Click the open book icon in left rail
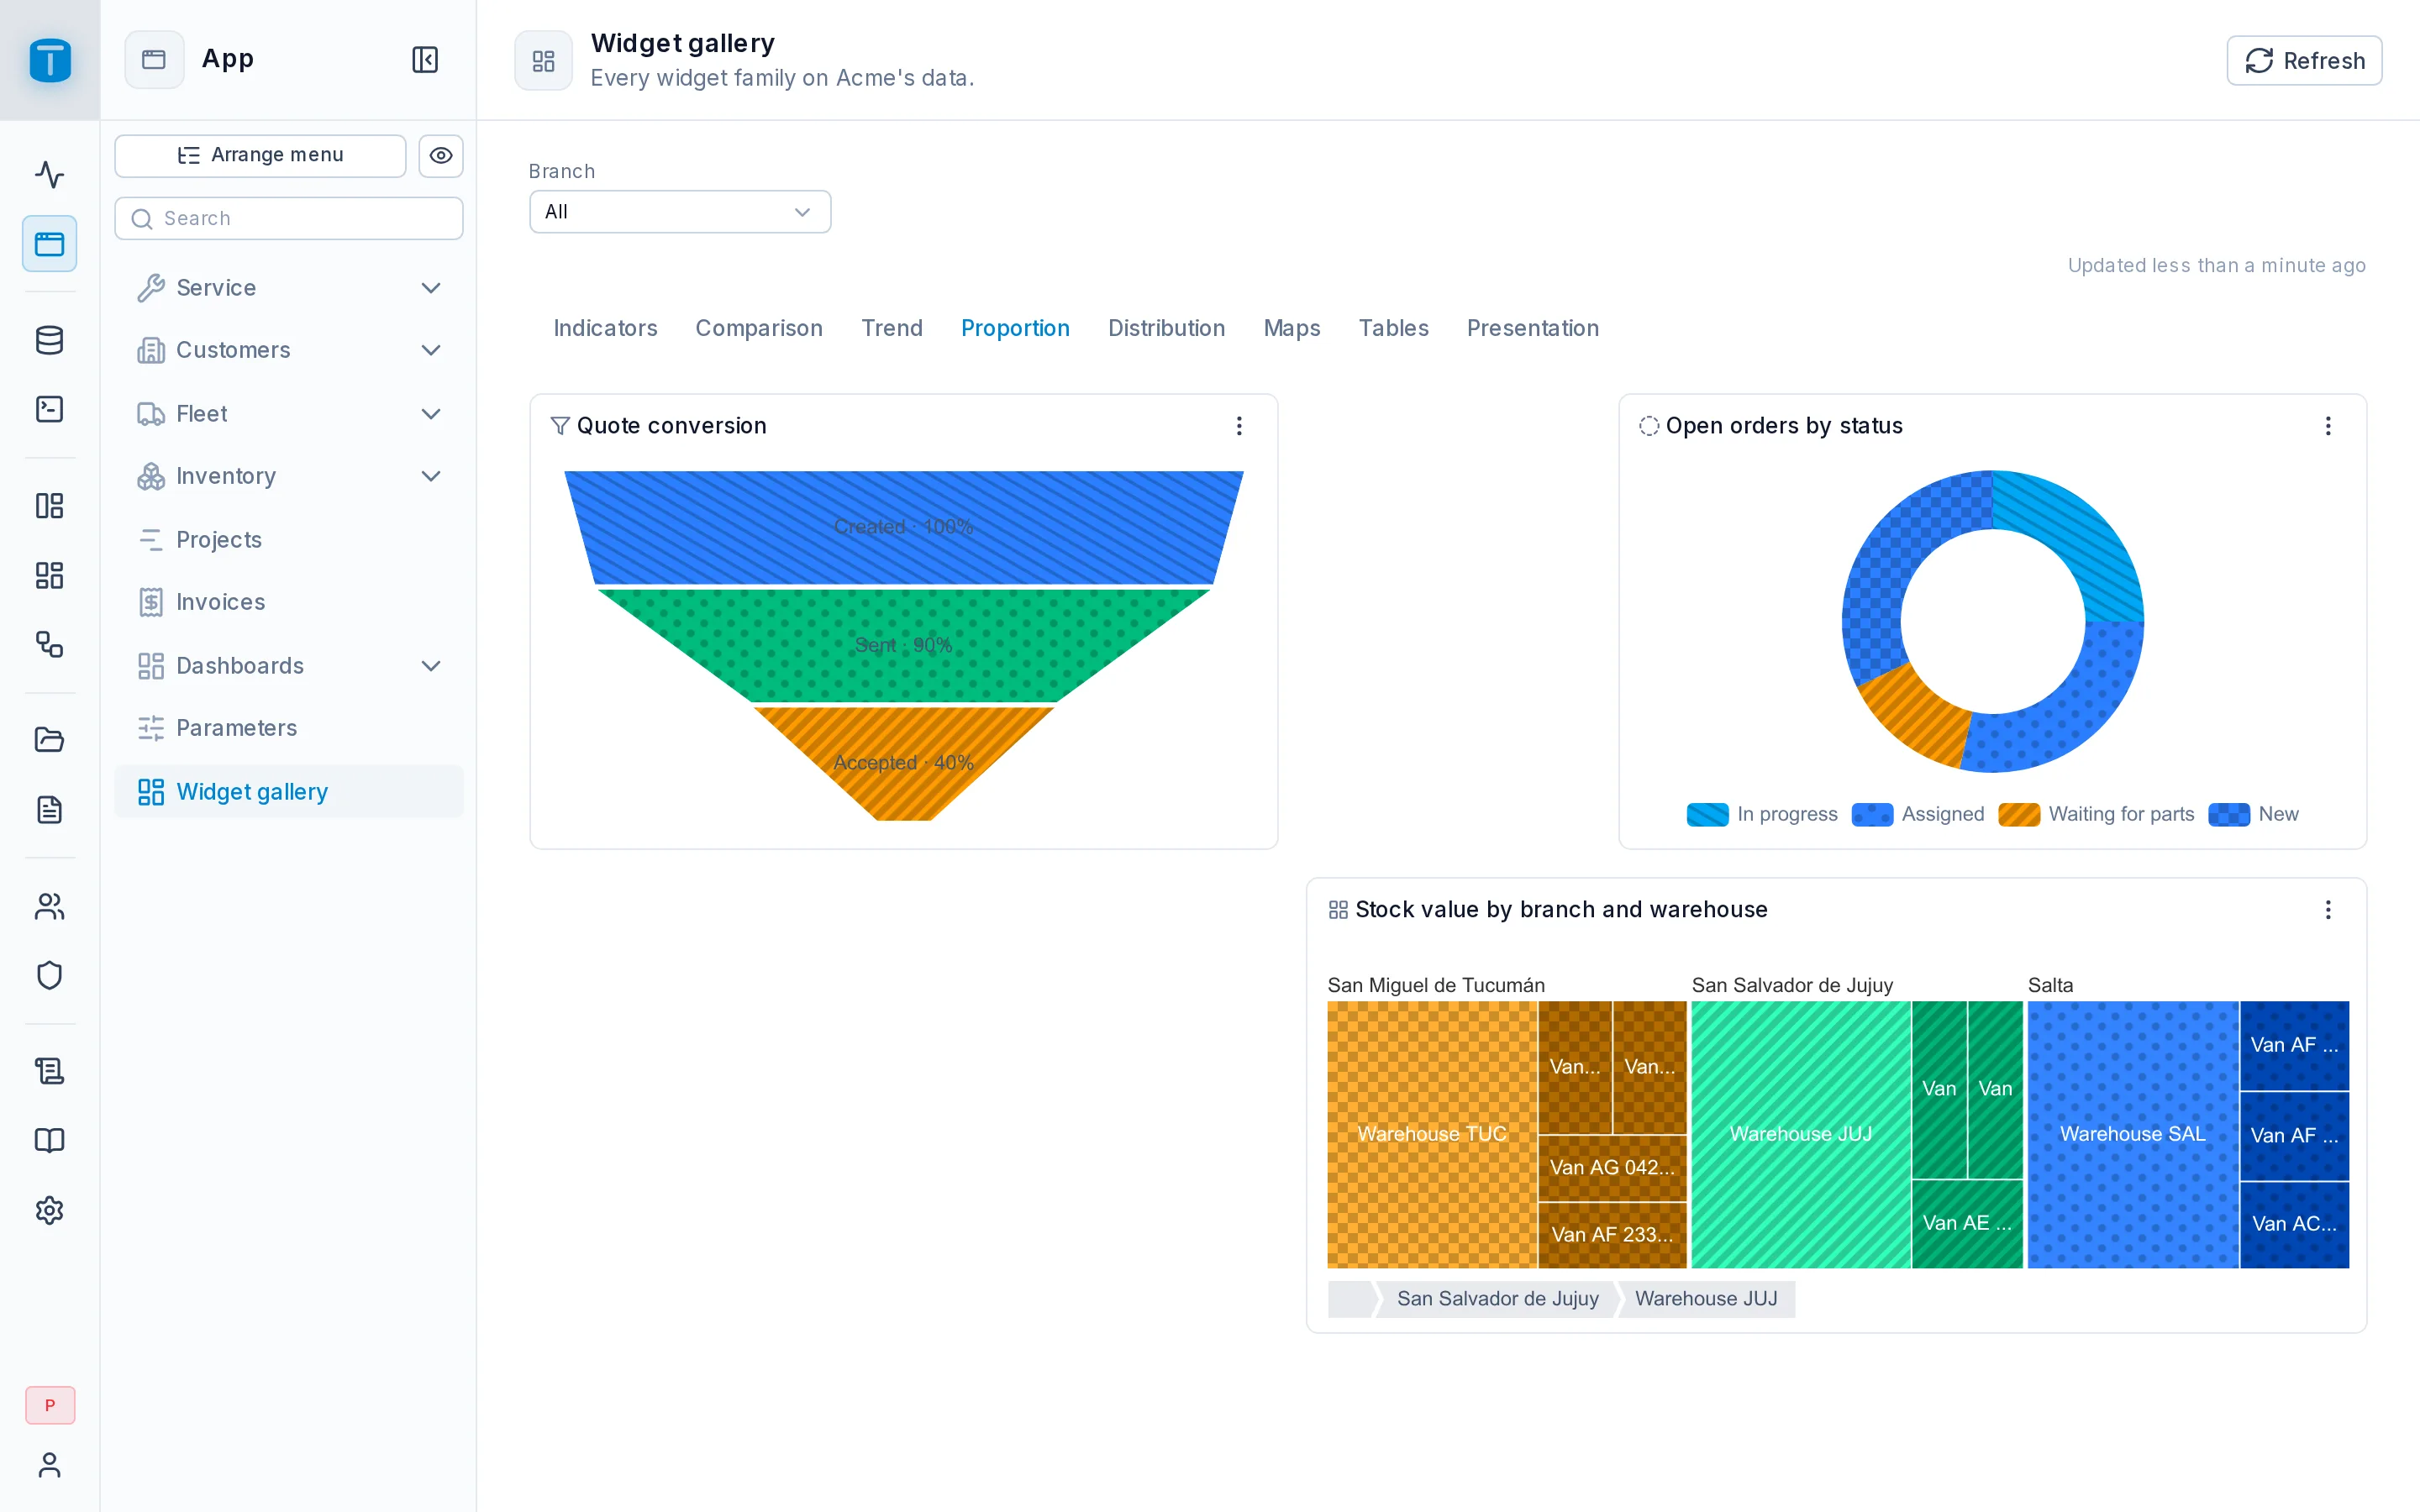 tap(49, 1140)
